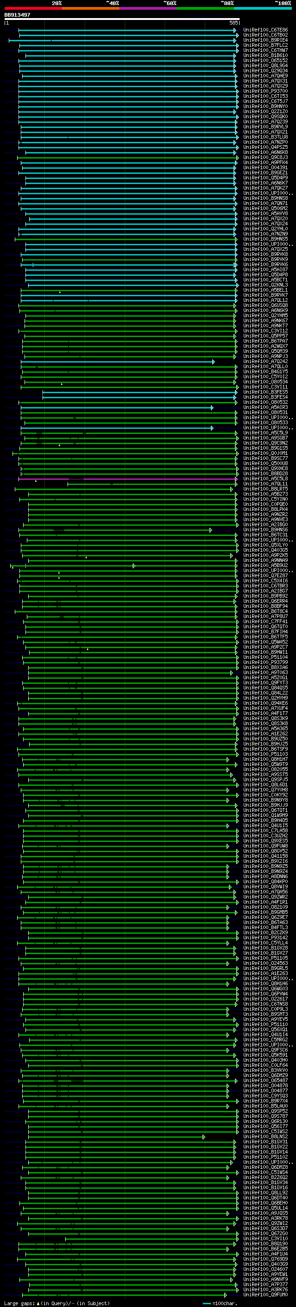Select hit label UniRef100_A7QL11
Viewport: 296px width, 1307px height.
pos(265,484)
